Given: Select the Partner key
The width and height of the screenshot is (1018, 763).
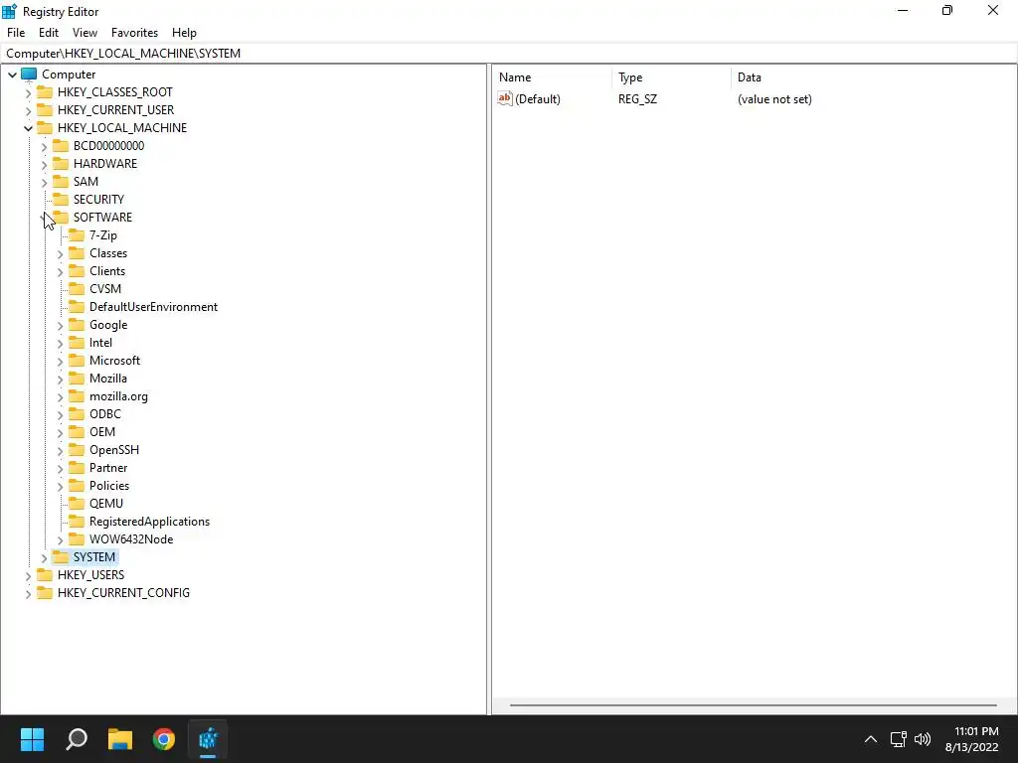Looking at the screenshot, I should [x=107, y=468].
